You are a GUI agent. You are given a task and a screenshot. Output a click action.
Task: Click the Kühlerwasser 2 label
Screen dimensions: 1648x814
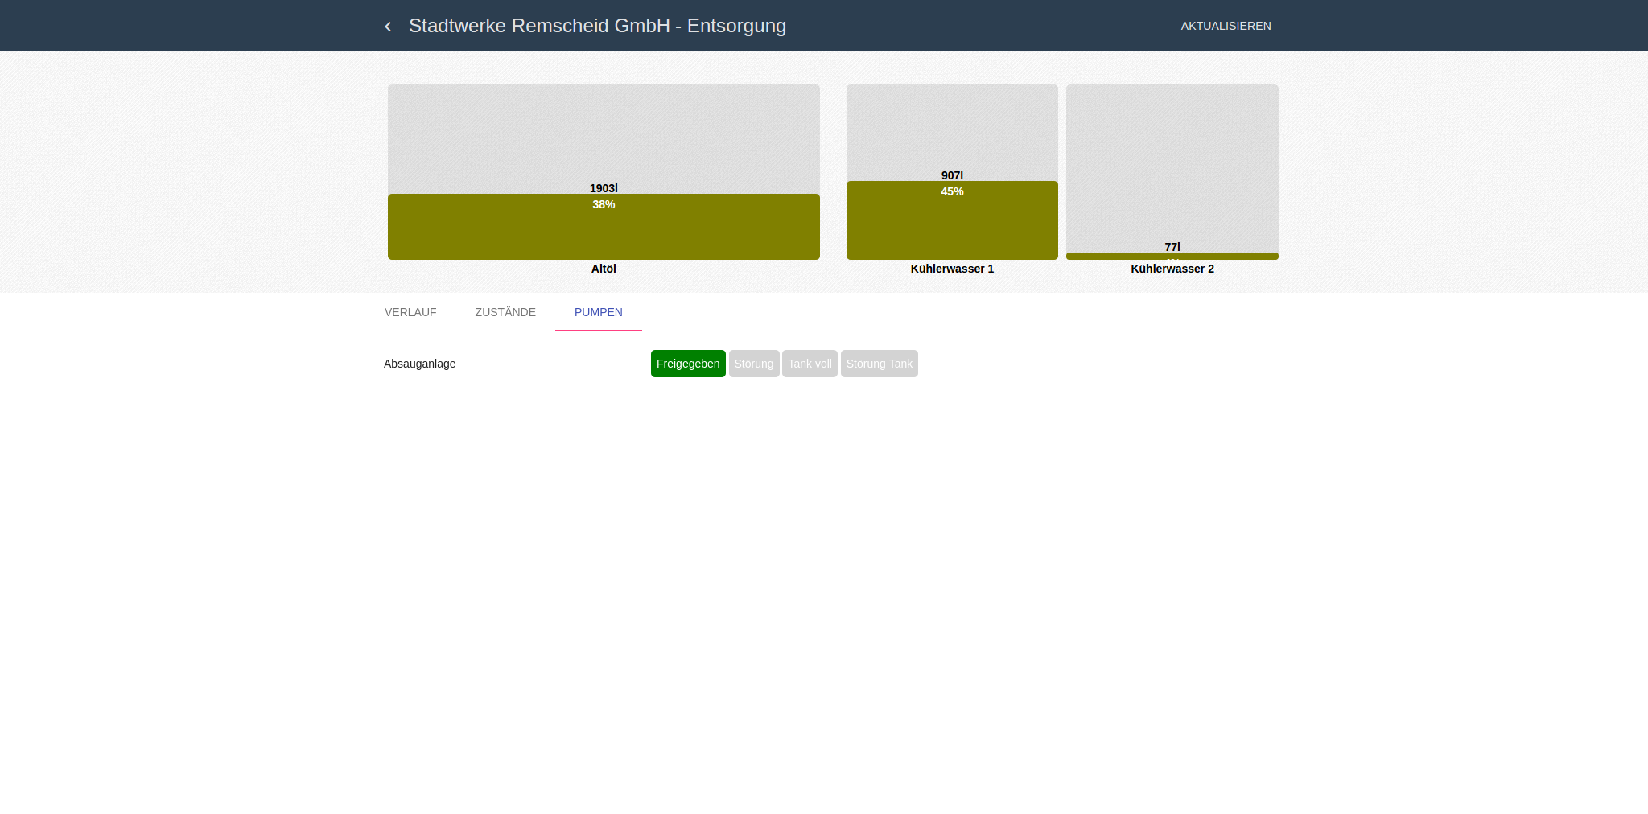[x=1172, y=269]
